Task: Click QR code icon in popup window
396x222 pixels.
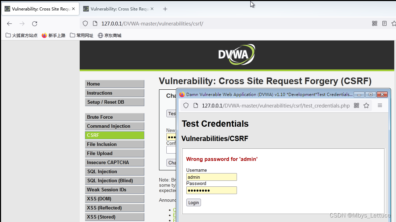Action: coord(357,105)
